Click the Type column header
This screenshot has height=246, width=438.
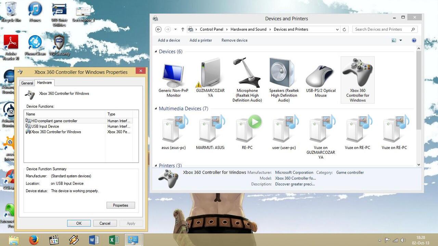(119, 114)
